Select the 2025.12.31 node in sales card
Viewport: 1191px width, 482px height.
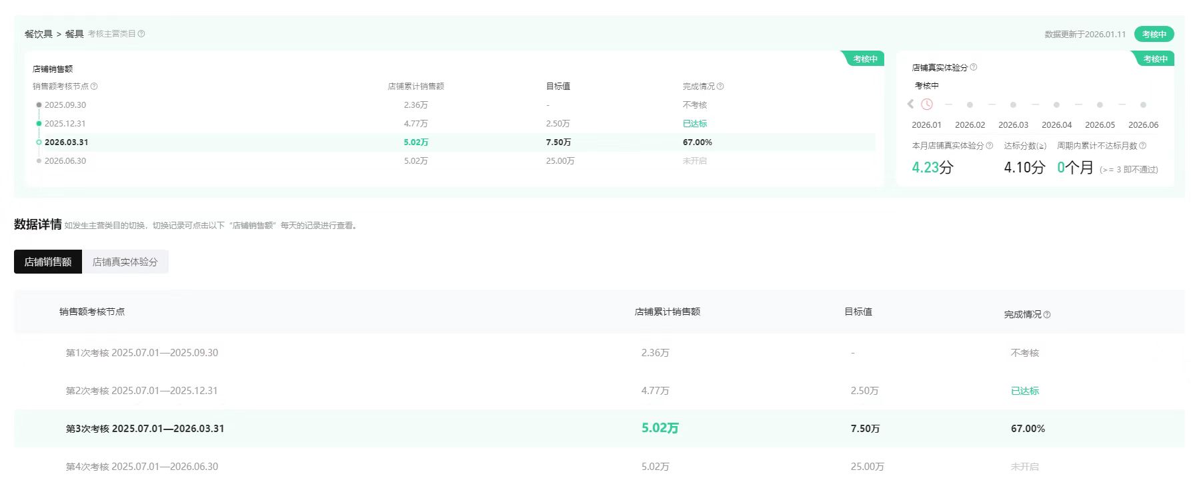[x=65, y=124]
